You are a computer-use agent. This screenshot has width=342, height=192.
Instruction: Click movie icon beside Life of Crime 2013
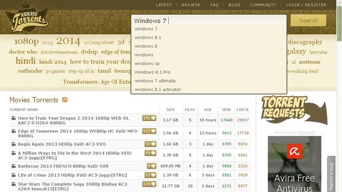point(13,175)
